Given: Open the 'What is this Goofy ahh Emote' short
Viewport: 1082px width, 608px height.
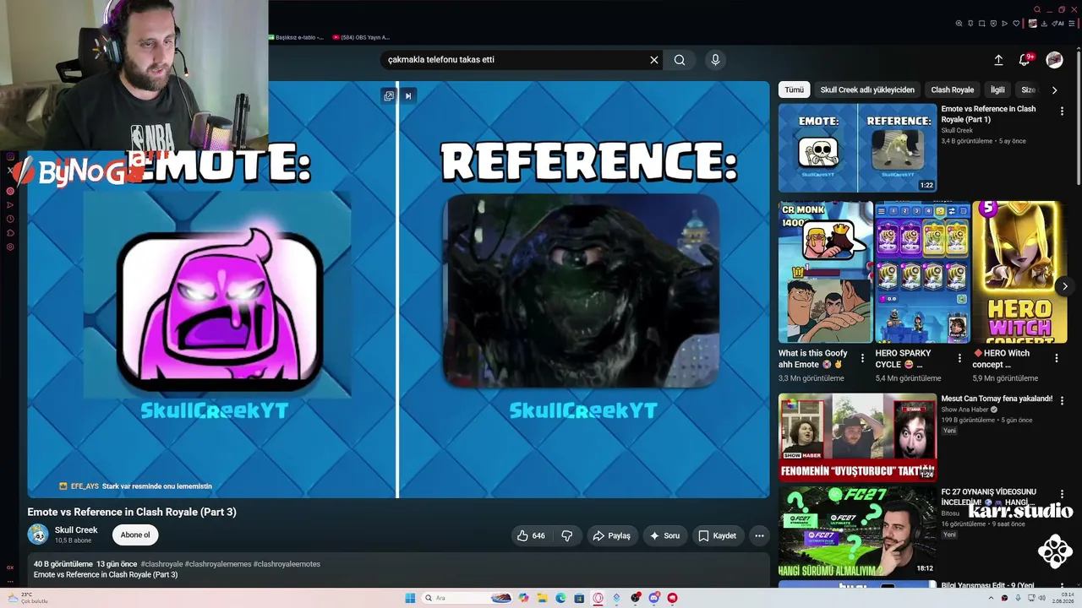Looking at the screenshot, I should point(825,272).
